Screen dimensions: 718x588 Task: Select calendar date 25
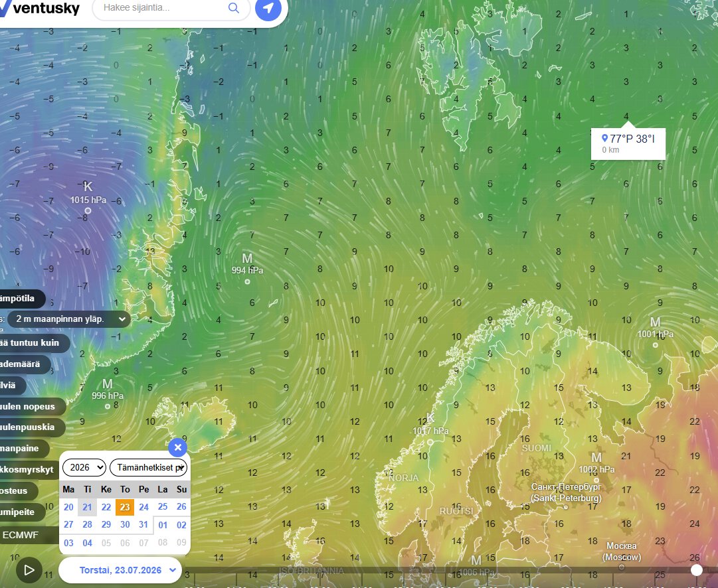pyautogui.click(x=163, y=506)
